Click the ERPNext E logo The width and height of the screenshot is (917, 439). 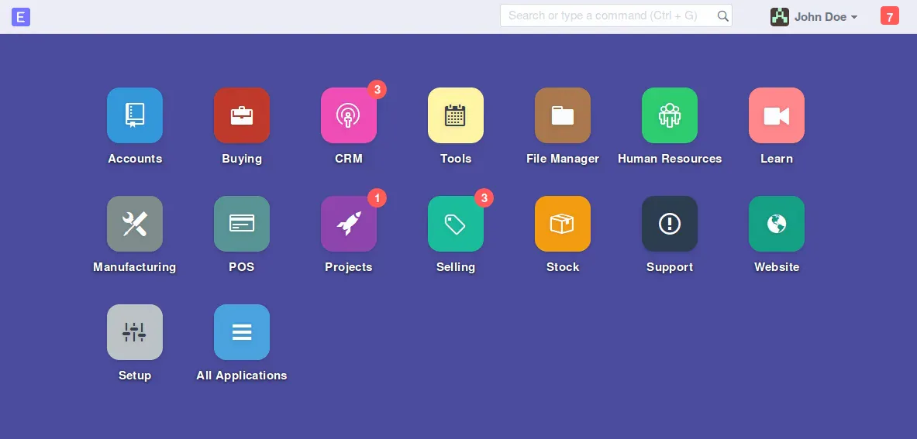(20, 17)
